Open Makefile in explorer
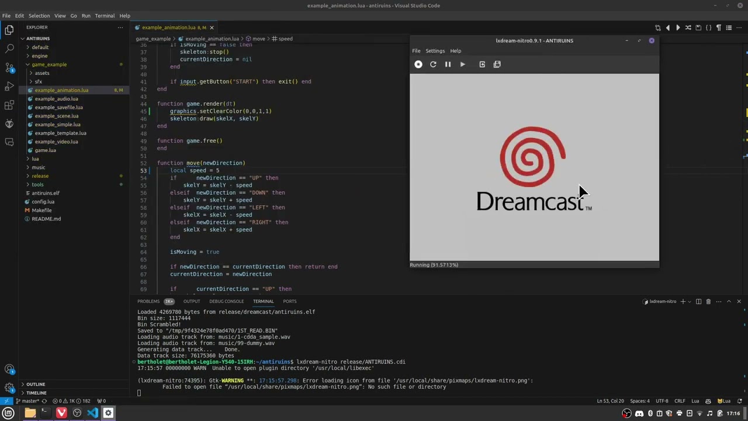Viewport: 748px width, 421px height. 41,210
